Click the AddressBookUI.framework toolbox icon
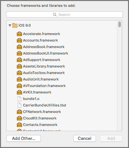 click(x=19, y=53)
